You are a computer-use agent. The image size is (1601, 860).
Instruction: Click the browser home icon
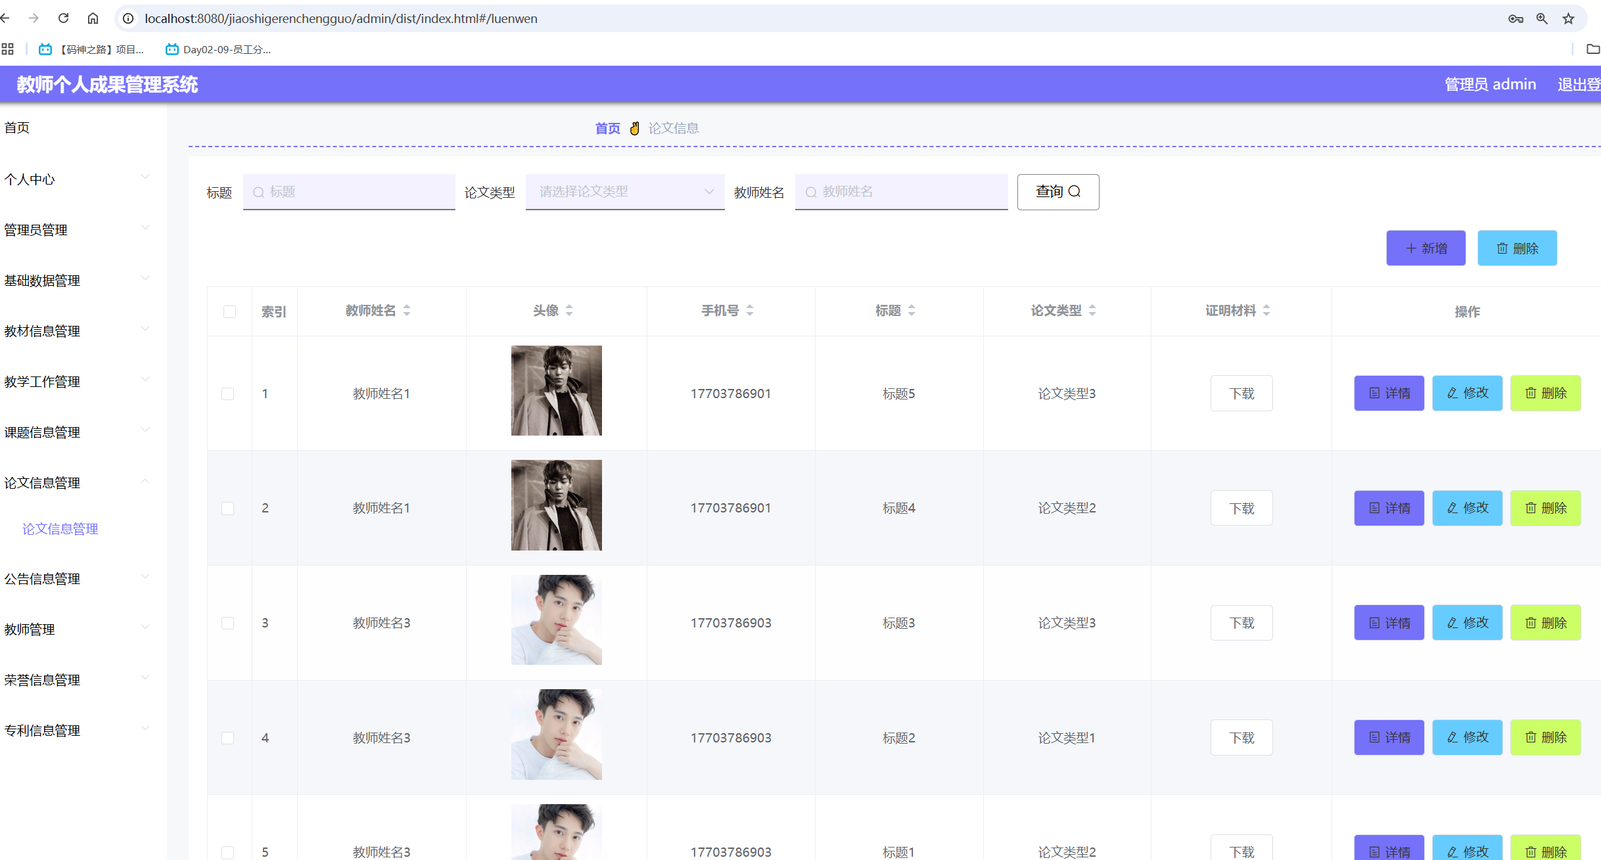pos(93,18)
